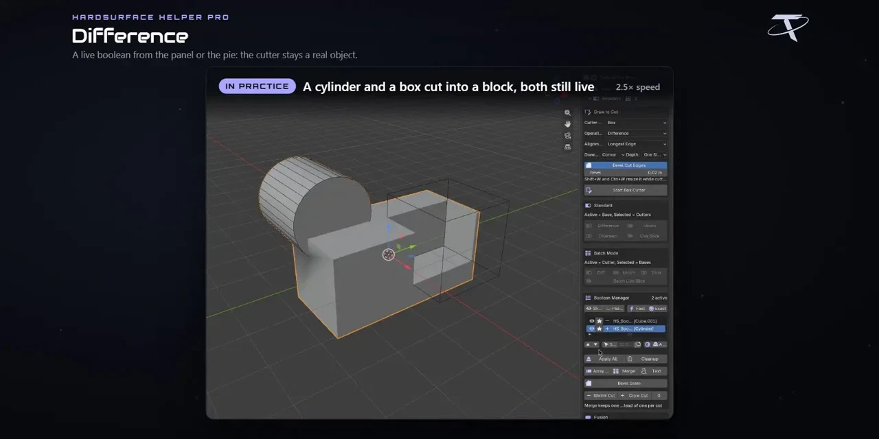
Task: Click the Diff button in Batch Mode
Action: point(597,272)
